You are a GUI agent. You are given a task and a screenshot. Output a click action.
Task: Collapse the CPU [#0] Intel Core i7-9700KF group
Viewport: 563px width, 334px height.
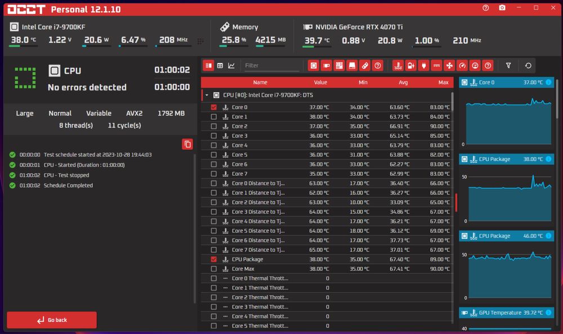[207, 95]
